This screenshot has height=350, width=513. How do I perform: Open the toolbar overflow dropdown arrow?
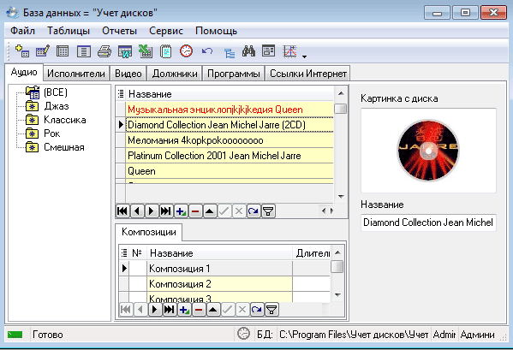click(x=304, y=56)
